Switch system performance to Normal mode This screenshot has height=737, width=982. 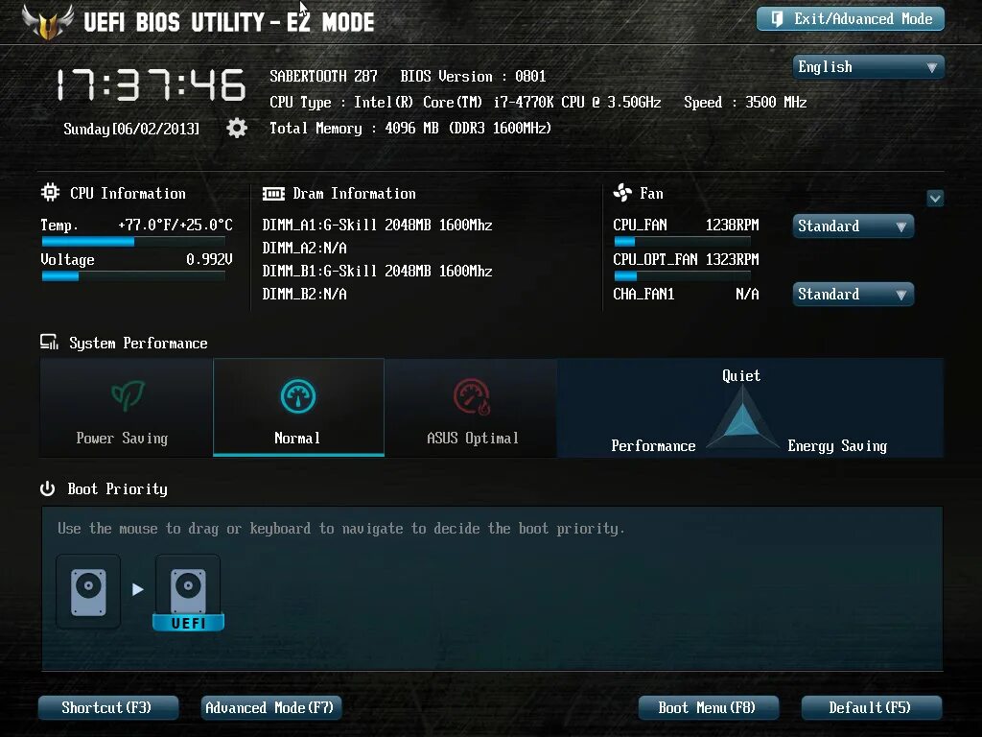[297, 407]
